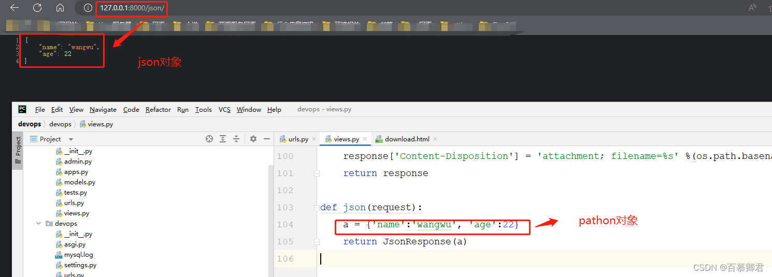
Task: Toggle the vertical Project sidebar tab
Action: [x=18, y=150]
